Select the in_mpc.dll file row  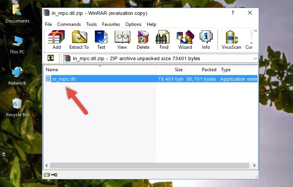(x=151, y=79)
